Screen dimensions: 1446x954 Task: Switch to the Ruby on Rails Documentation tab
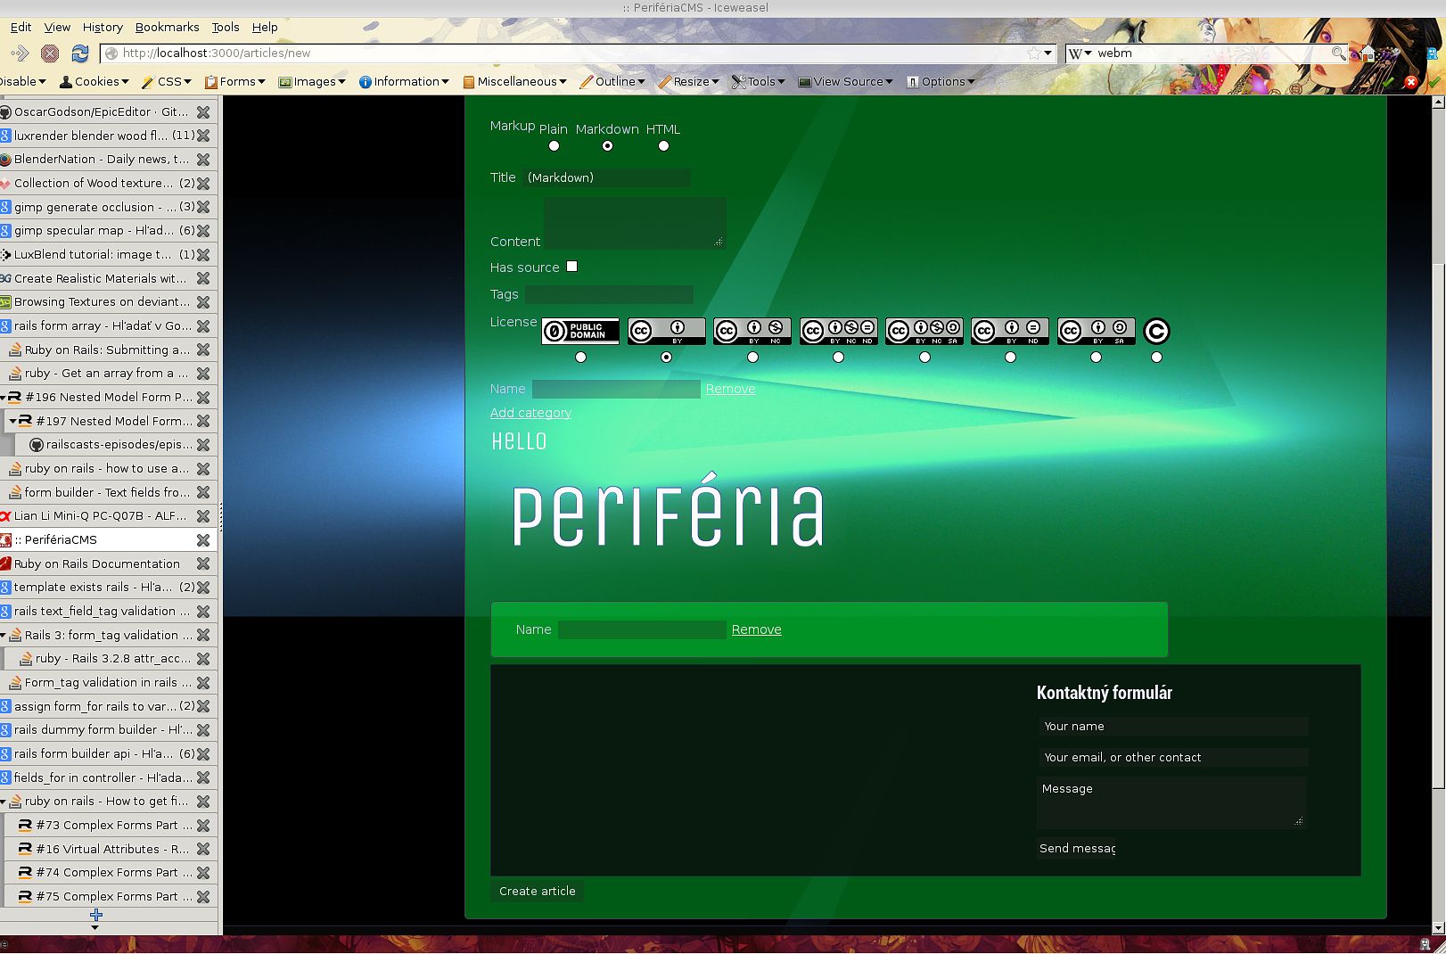tap(97, 564)
